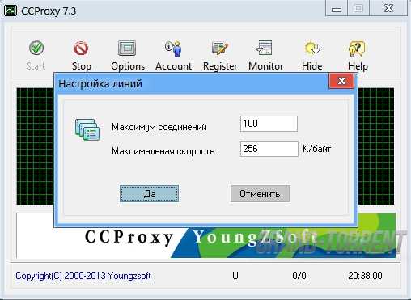Click the 0/0 connections status indicator
The height and width of the screenshot is (300, 411).
click(x=299, y=276)
